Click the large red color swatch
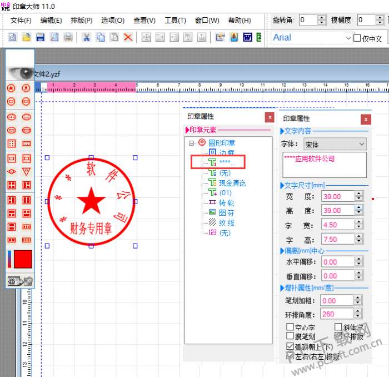 [x=23, y=260]
